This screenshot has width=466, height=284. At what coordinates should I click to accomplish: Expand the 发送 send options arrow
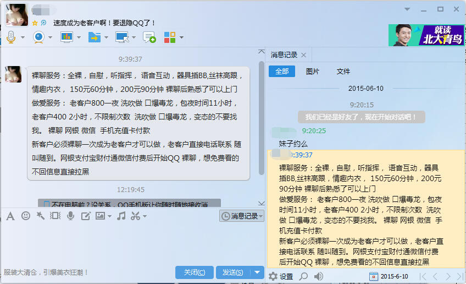pyautogui.click(x=258, y=272)
